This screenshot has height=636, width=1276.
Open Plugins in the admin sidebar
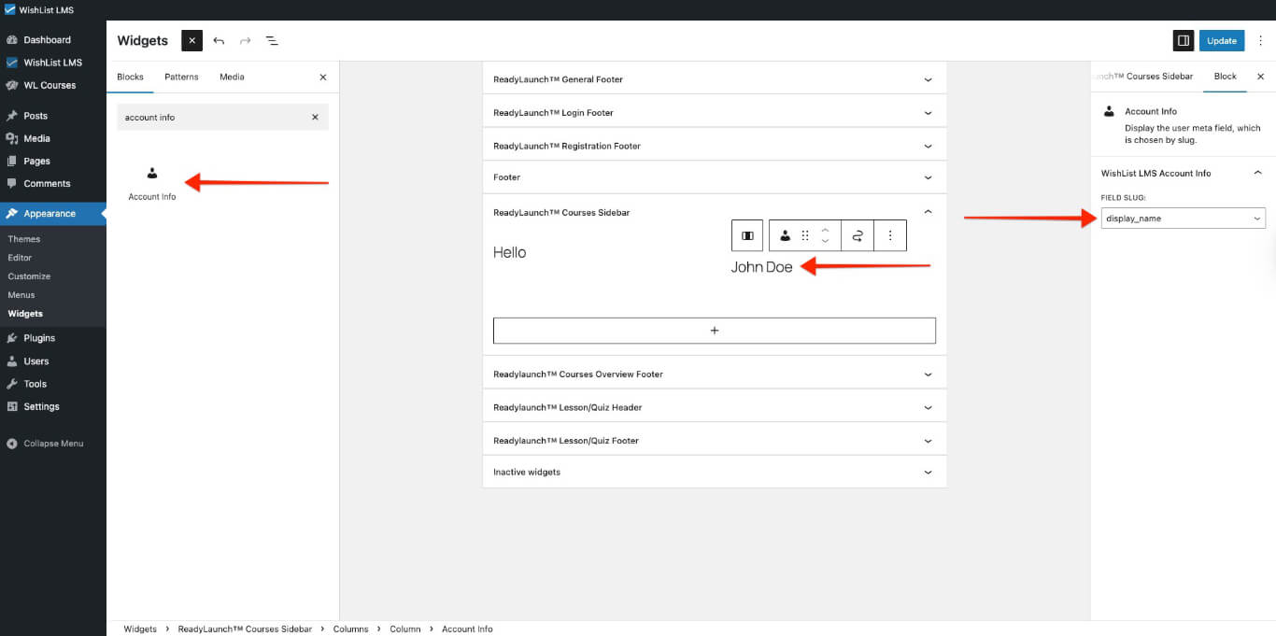pos(39,338)
